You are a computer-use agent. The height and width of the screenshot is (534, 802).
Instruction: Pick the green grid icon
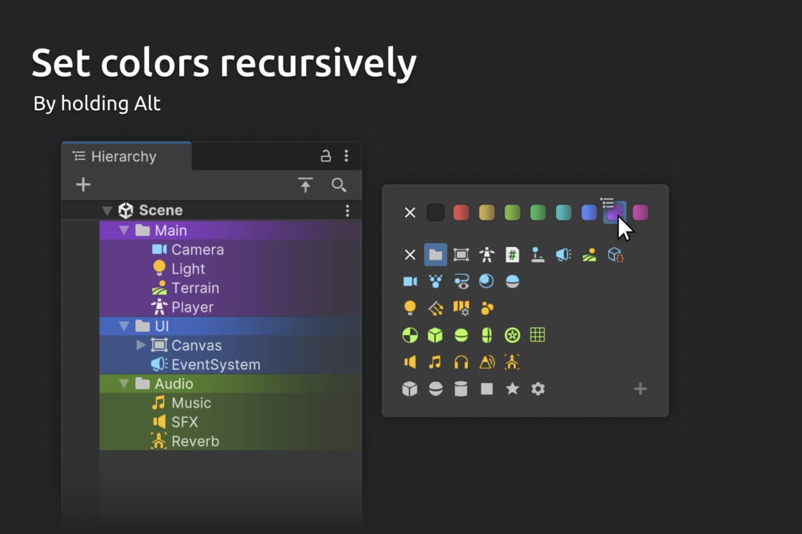538,334
